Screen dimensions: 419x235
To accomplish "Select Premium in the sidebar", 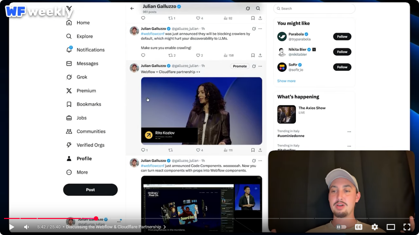I will click(81, 91).
